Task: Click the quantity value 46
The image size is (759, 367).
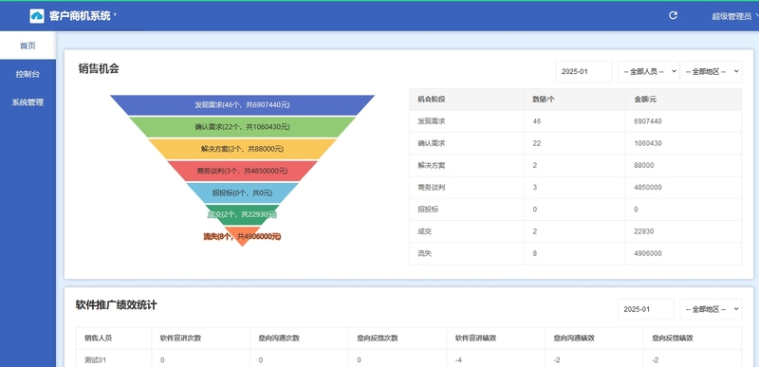Action: 536,121
